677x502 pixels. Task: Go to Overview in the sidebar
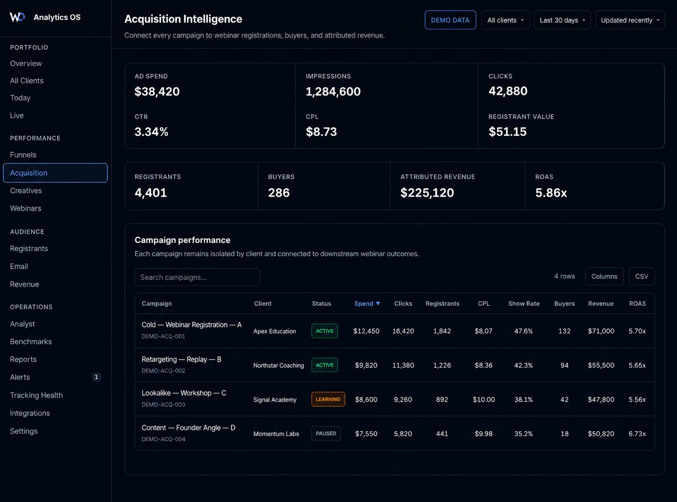click(x=26, y=63)
